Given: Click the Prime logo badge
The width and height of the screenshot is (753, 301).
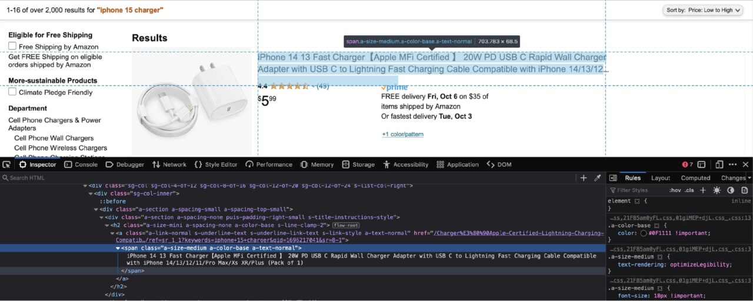Looking at the screenshot, I should tap(394, 87).
